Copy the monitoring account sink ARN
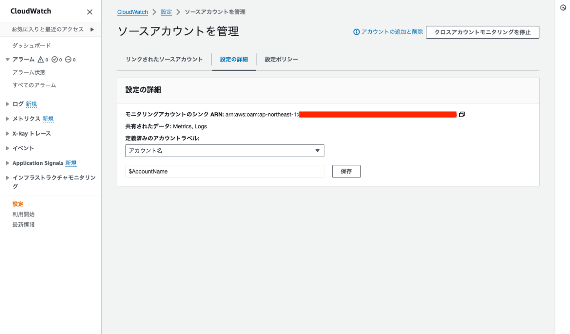 point(462,114)
